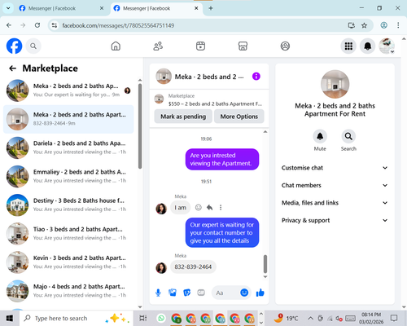The image size is (407, 326).
Task: Open the purple conversation information icon
Action: 256,77
